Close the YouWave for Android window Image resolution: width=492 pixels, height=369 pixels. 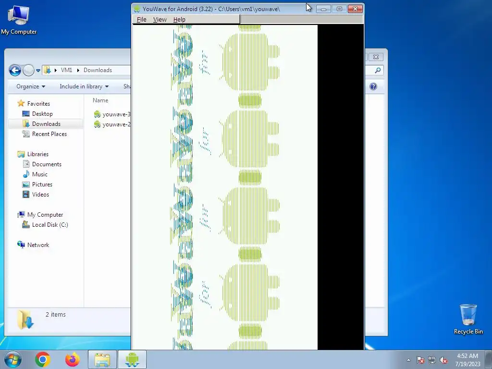click(355, 9)
